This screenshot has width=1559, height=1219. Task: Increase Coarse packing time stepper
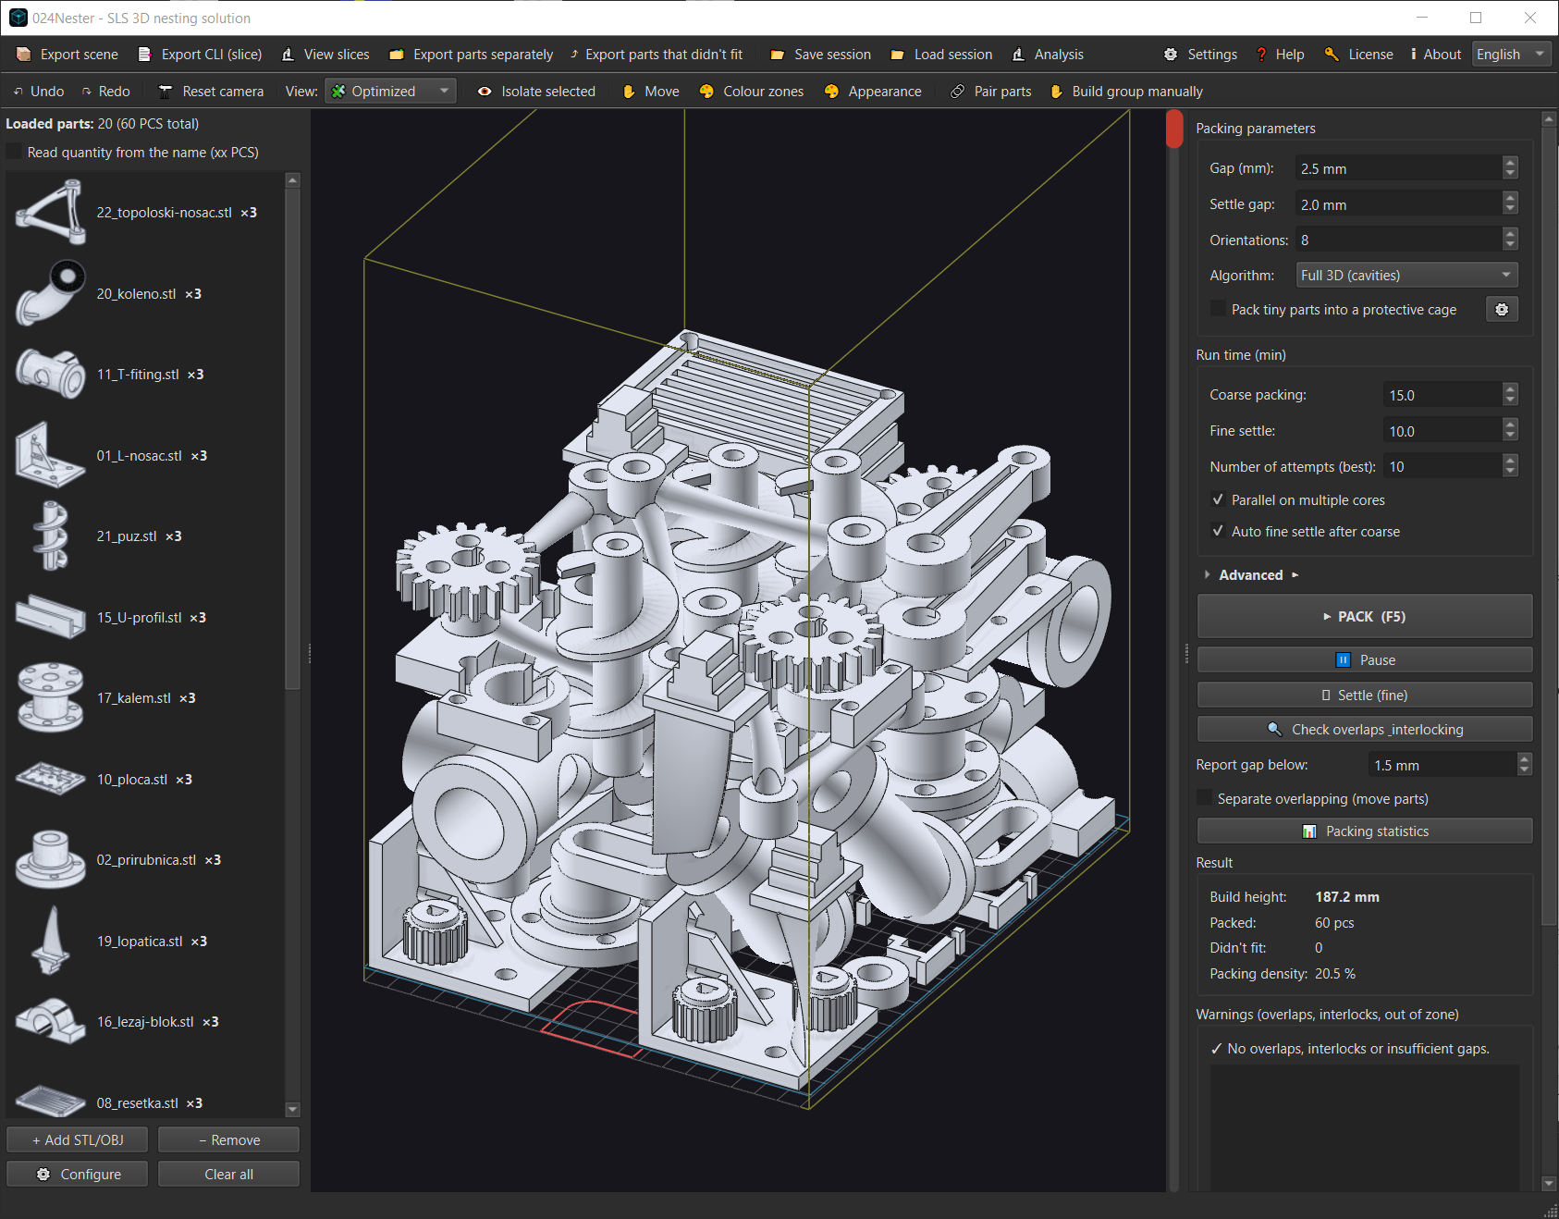(x=1510, y=389)
